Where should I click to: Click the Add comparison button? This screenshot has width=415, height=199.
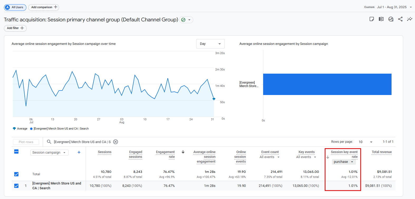pyautogui.click(x=44, y=7)
